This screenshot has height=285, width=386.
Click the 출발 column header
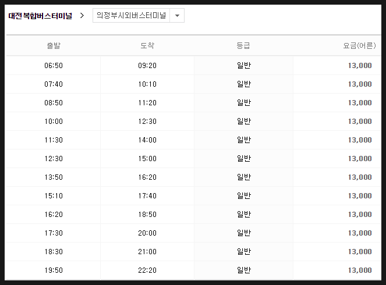(x=54, y=45)
